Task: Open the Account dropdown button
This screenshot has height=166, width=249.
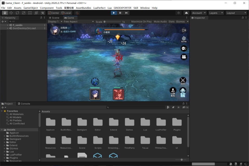Action: [x=199, y=13]
